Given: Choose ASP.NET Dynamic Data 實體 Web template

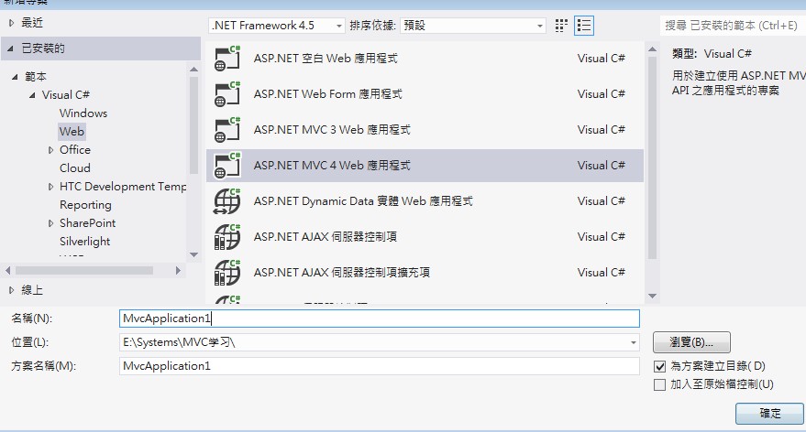Looking at the screenshot, I should 425,201.
